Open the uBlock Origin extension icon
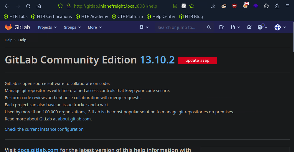Screen dimensions: 294x152 pos(234,6)
